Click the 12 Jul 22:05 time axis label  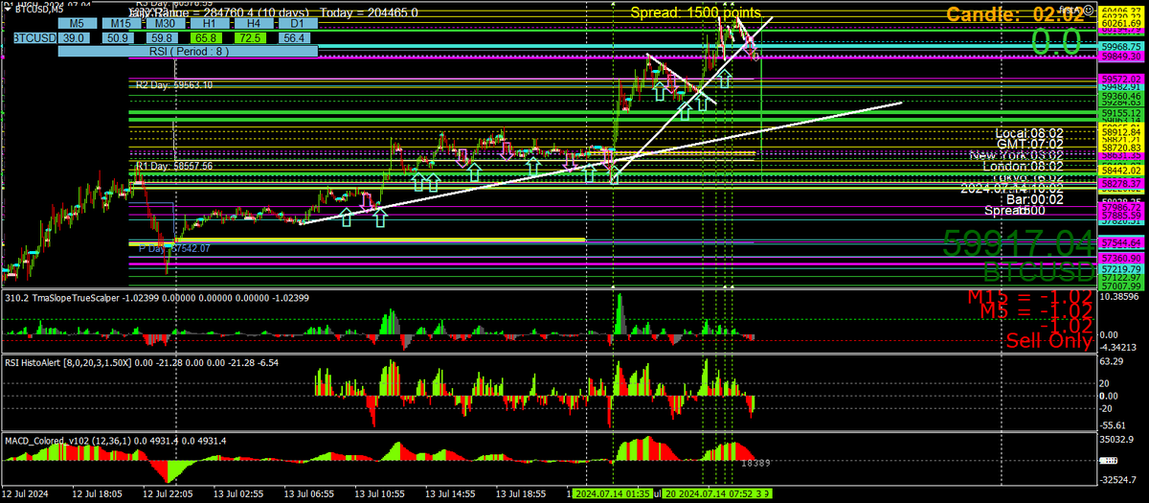click(x=169, y=493)
